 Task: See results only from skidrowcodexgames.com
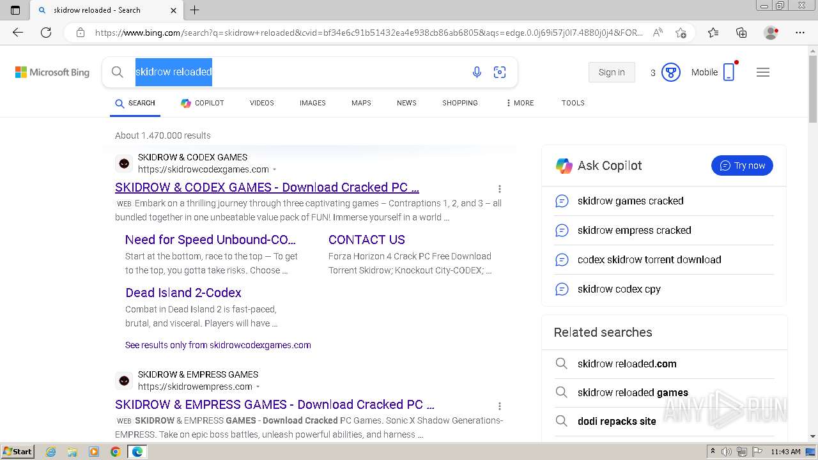point(218,345)
